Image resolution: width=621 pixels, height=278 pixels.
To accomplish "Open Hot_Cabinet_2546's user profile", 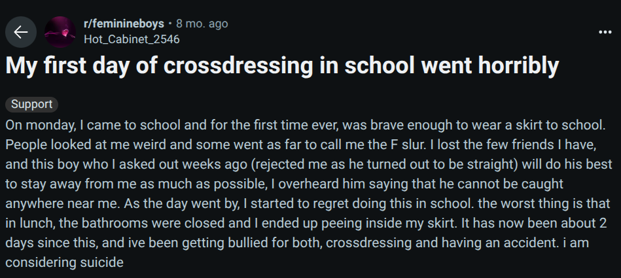I will (x=132, y=39).
